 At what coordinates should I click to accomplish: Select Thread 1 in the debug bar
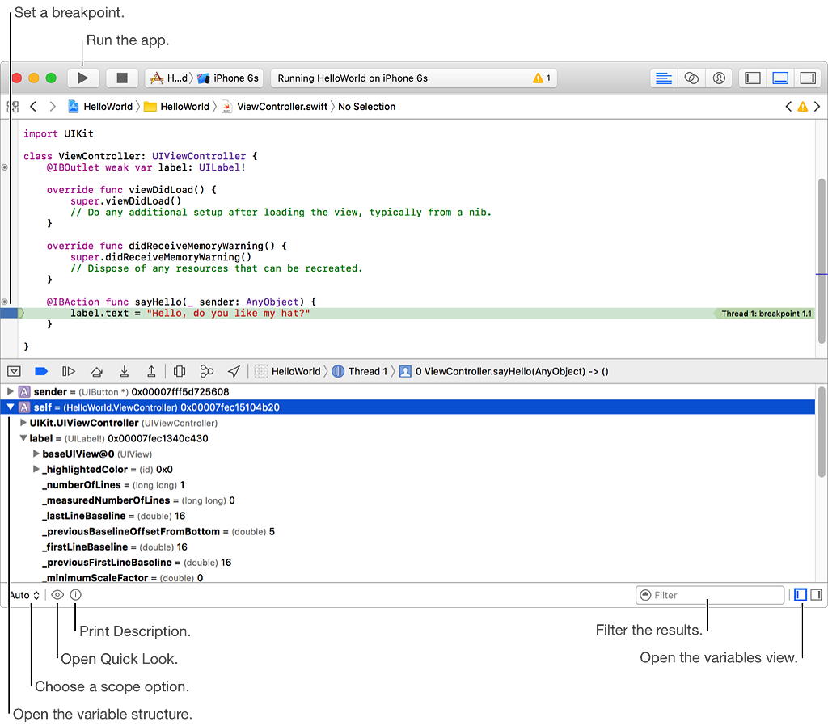[360, 372]
